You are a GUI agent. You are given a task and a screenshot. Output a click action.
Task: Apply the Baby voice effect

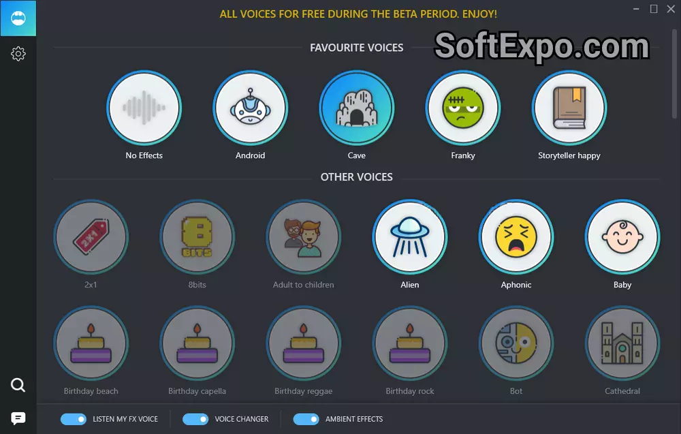[622, 236]
